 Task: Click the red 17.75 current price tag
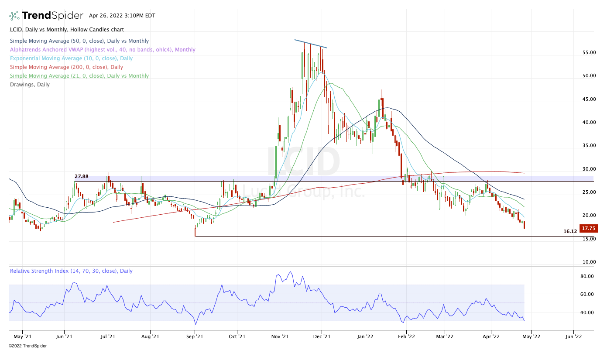pyautogui.click(x=589, y=228)
